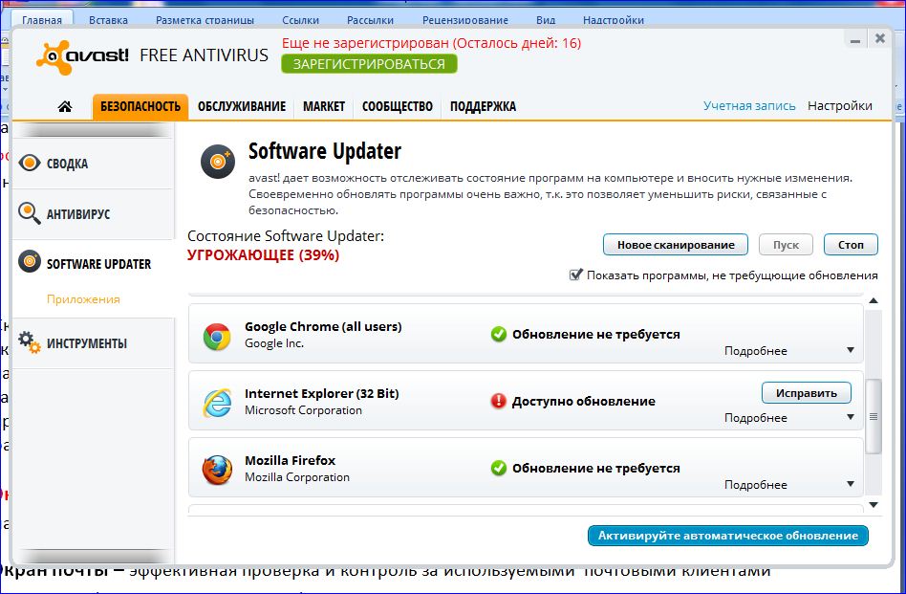Image resolution: width=906 pixels, height=594 pixels.
Task: Click the Стоп button
Action: [x=851, y=245]
